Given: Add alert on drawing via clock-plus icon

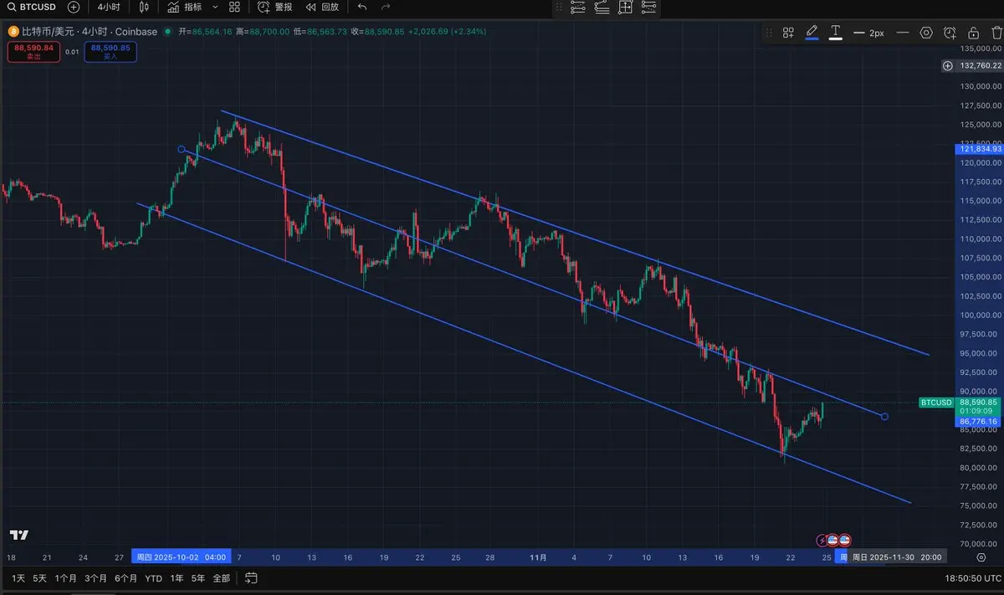Looking at the screenshot, I should 950,33.
